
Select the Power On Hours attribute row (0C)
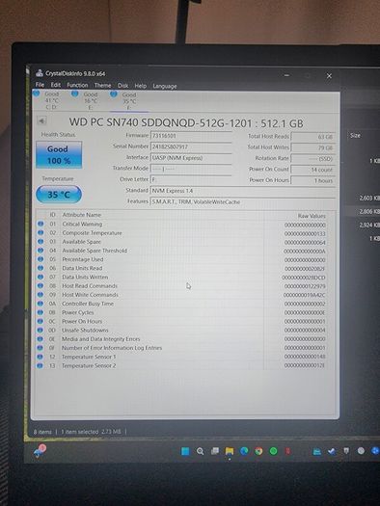181,321
